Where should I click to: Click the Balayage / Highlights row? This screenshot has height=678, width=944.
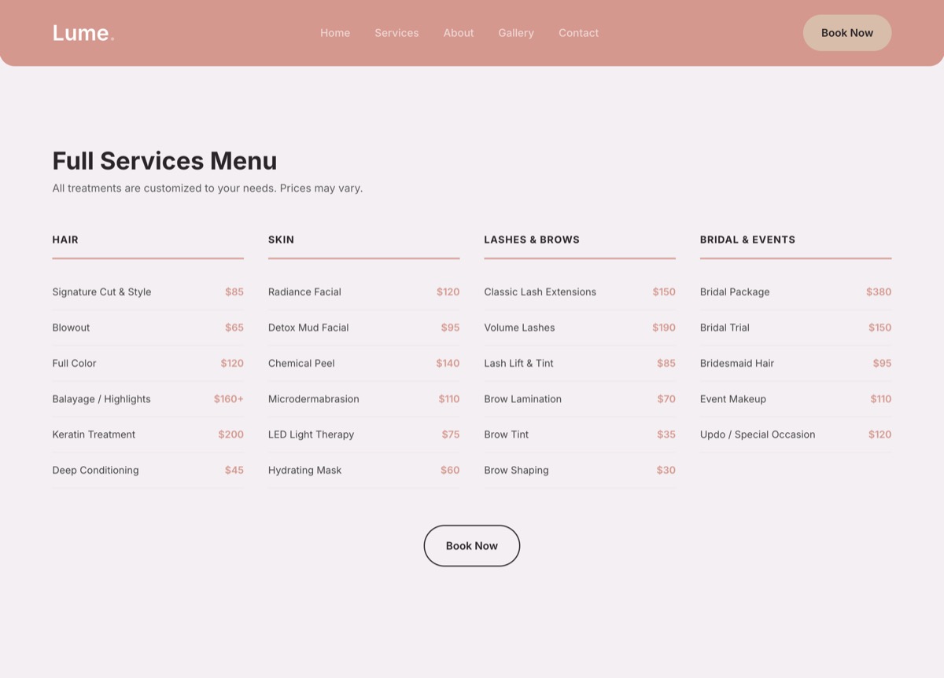tap(101, 399)
